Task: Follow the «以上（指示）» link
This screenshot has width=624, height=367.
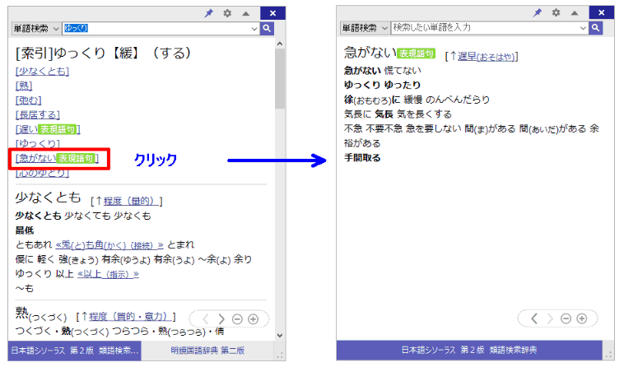Action: click(x=108, y=274)
